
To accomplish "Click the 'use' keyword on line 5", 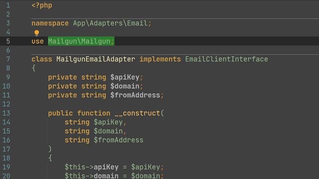I will [38, 41].
